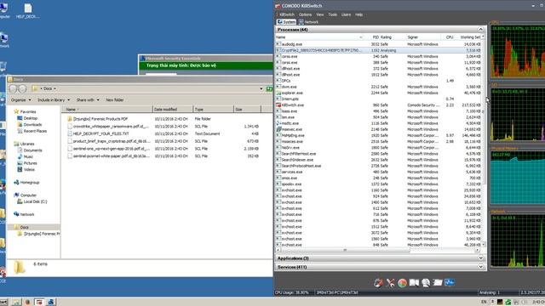
Task: Click the red KillSwitch.exe process icon
Action: pos(278,105)
